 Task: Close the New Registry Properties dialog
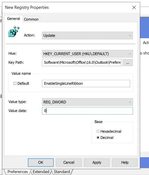click(x=134, y=7)
